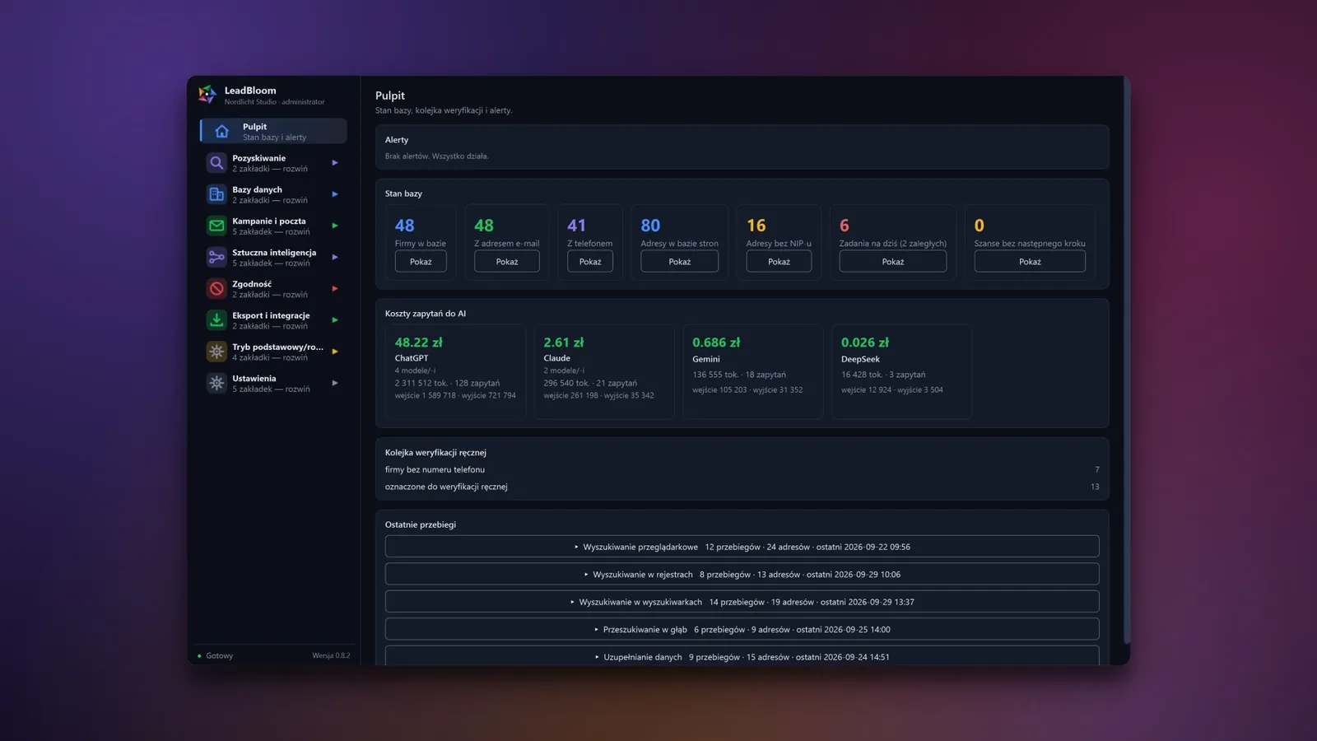
Task: Open the Kampanie i poczta envelope icon
Action: [x=216, y=226]
